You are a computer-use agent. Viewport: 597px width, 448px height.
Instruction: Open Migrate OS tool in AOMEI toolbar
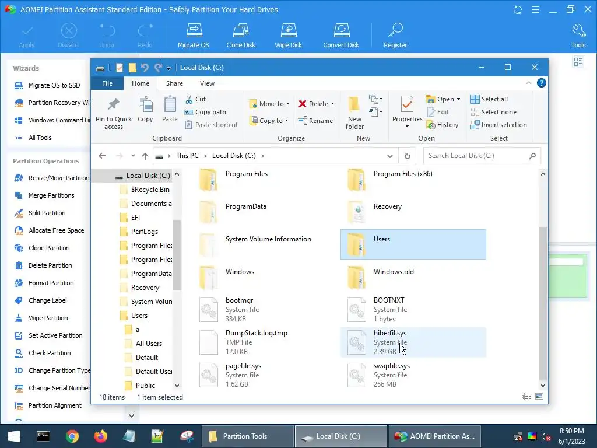[194, 36]
